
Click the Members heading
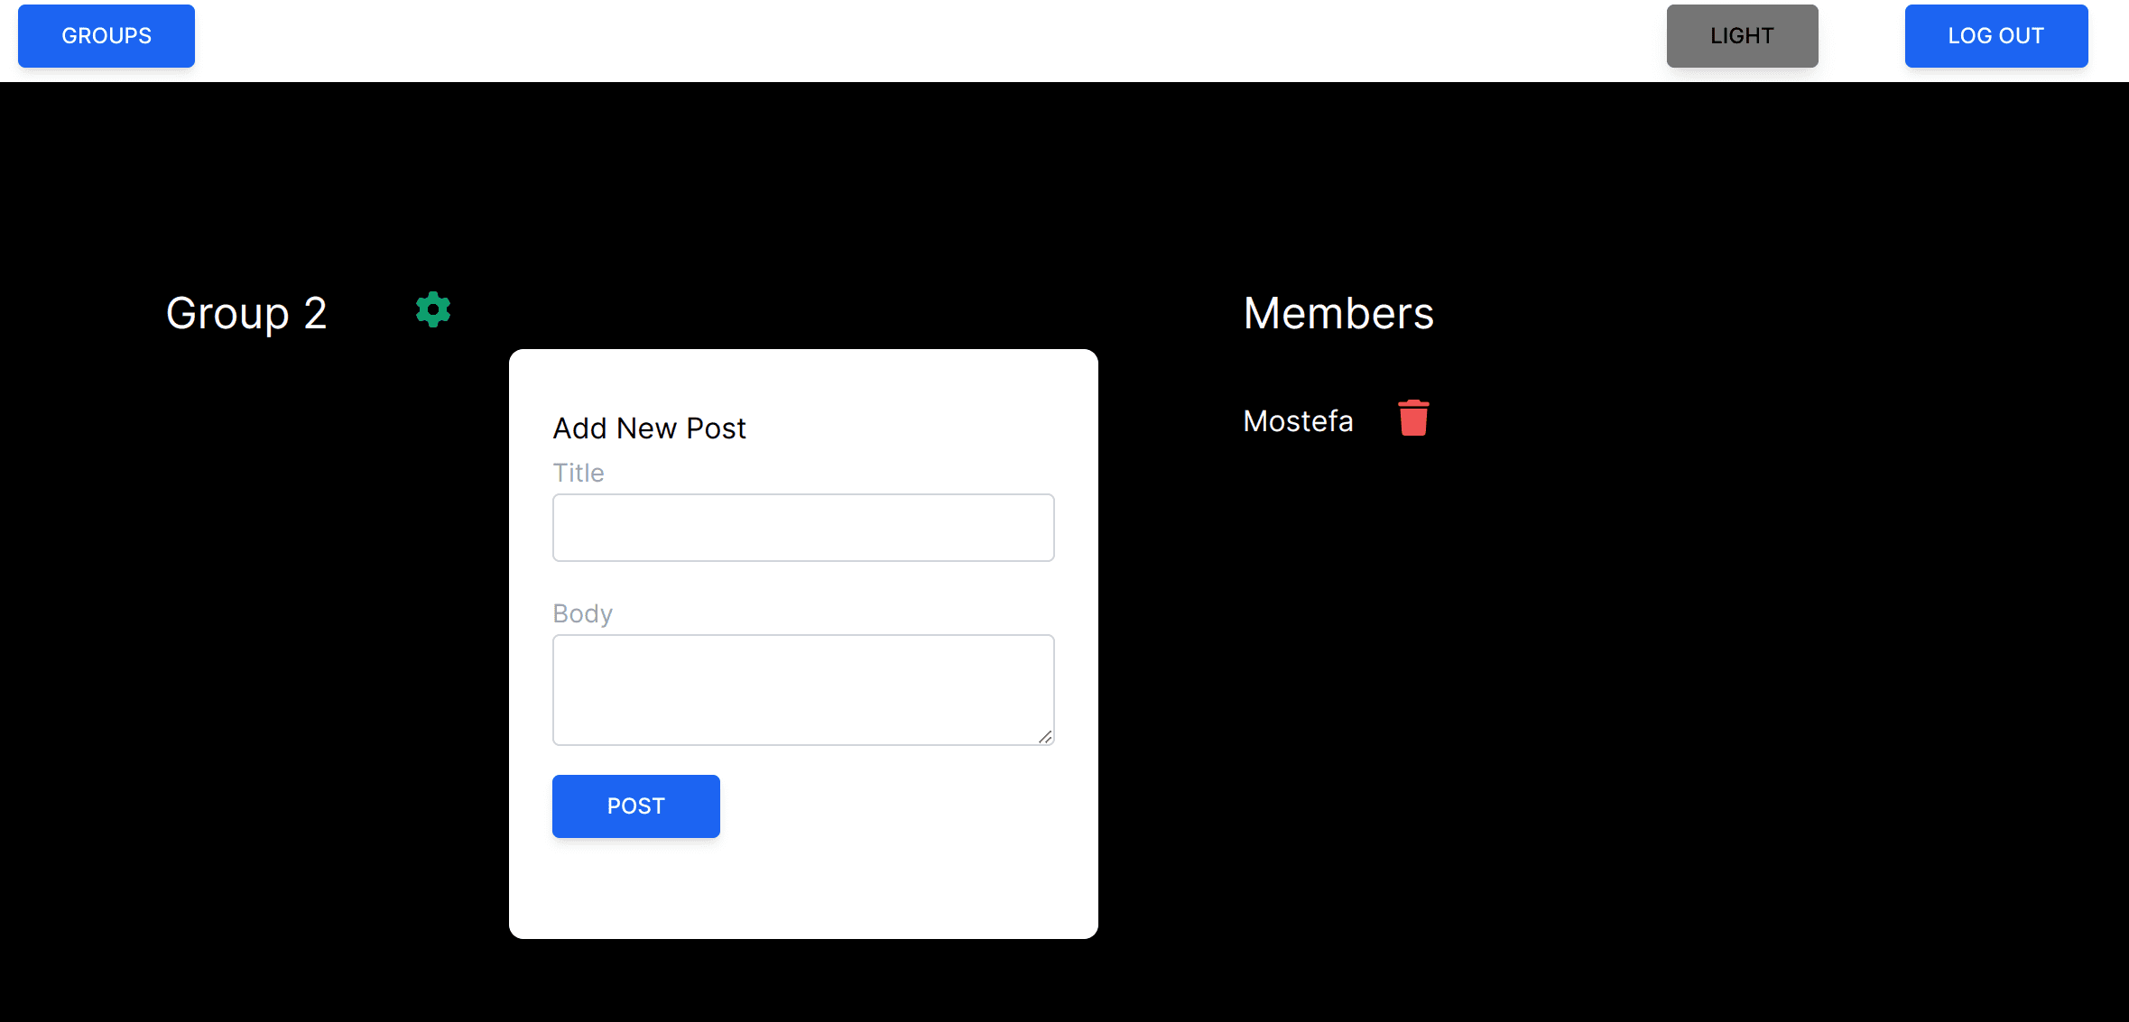tap(1338, 314)
